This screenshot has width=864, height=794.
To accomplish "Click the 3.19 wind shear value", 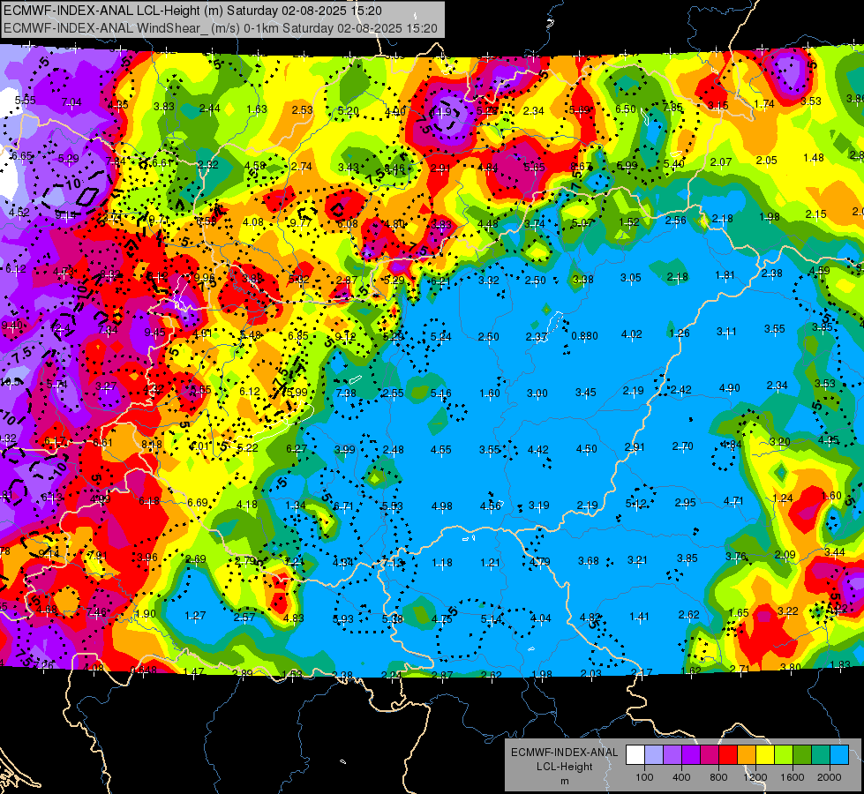I will tap(539, 505).
